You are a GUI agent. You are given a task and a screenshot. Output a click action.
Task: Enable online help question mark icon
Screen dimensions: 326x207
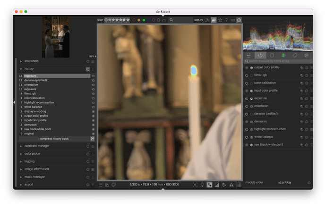[x=226, y=20]
